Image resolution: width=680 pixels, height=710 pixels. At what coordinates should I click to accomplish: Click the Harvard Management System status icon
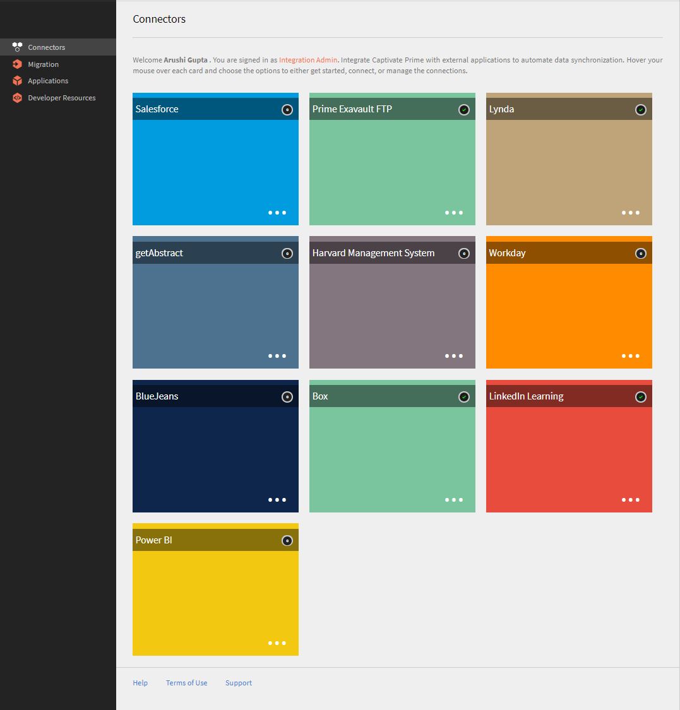[464, 254]
